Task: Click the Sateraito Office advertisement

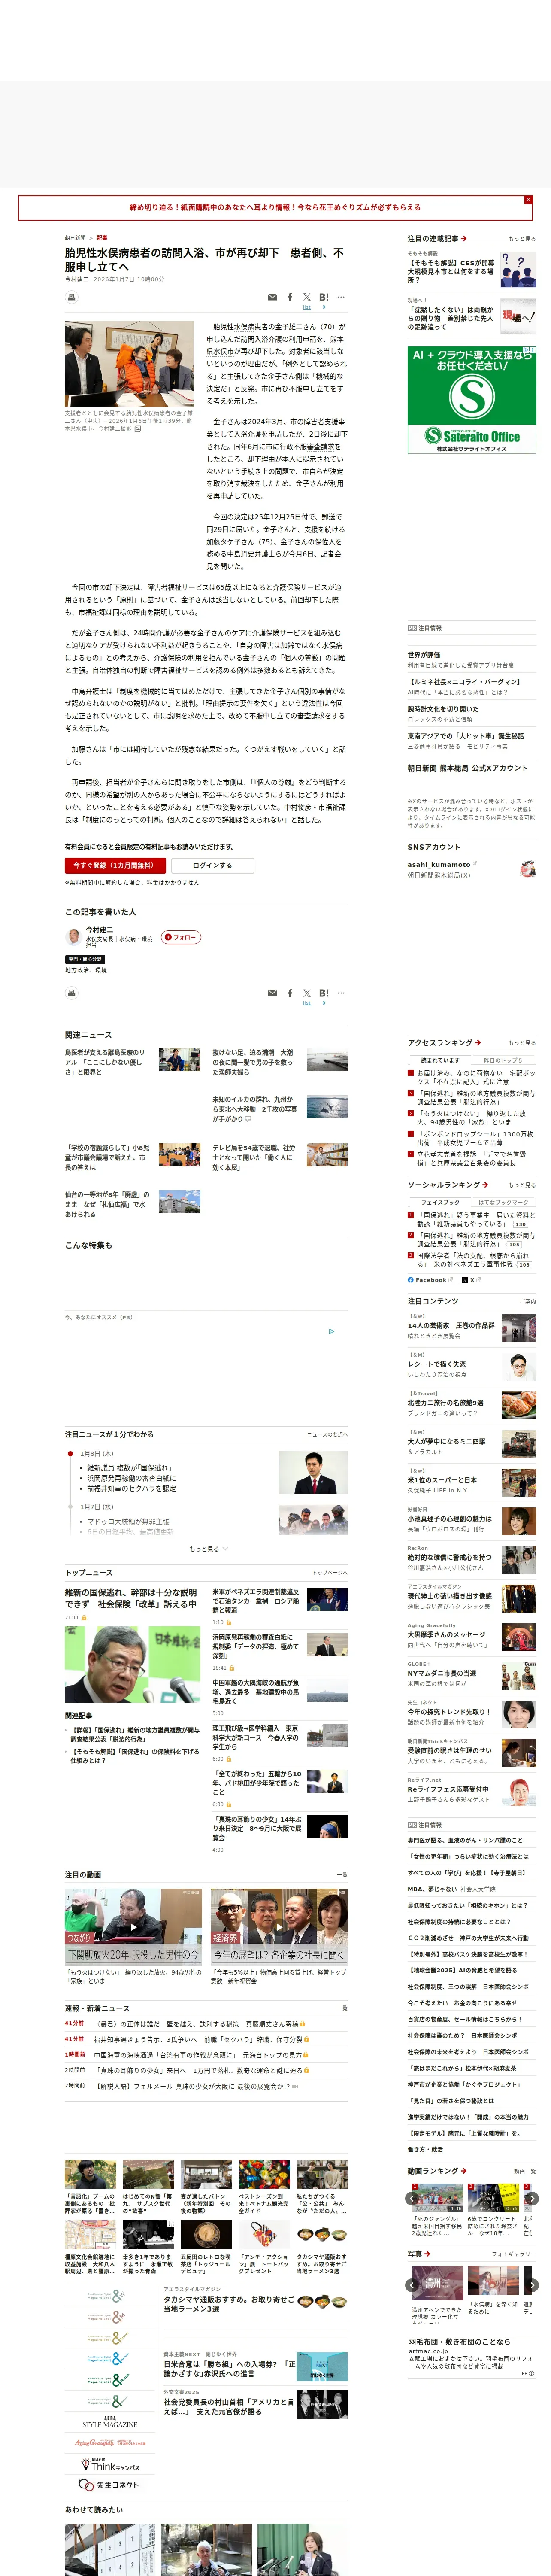Action: click(471, 400)
